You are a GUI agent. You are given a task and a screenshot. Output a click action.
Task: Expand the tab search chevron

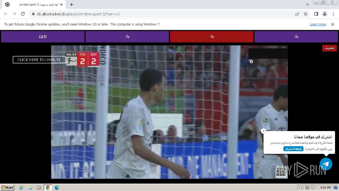[x=307, y=5]
